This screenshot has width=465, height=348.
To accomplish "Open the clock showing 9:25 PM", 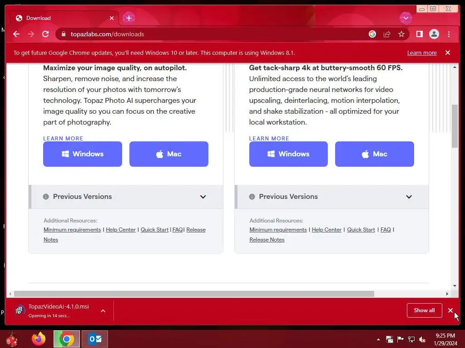I will click(x=445, y=339).
